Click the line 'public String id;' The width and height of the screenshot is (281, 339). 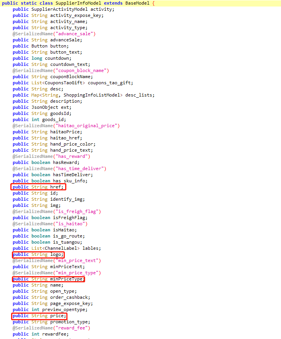tap(35, 193)
